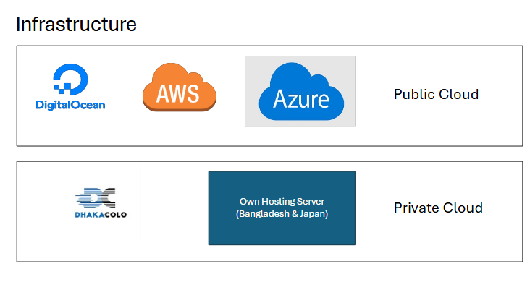The image size is (530, 295).
Task: Select the DigitalOcean wordmark text
Action: [x=70, y=105]
